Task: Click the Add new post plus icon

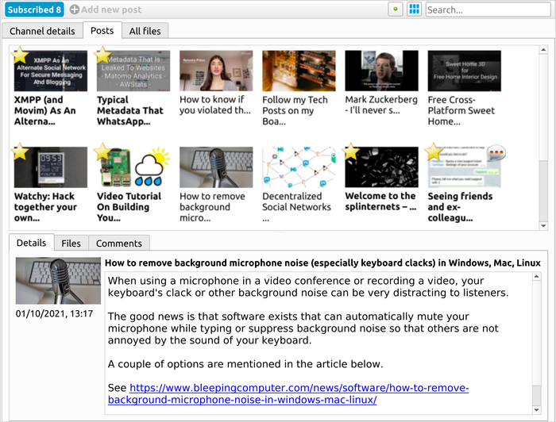Action: click(x=75, y=10)
